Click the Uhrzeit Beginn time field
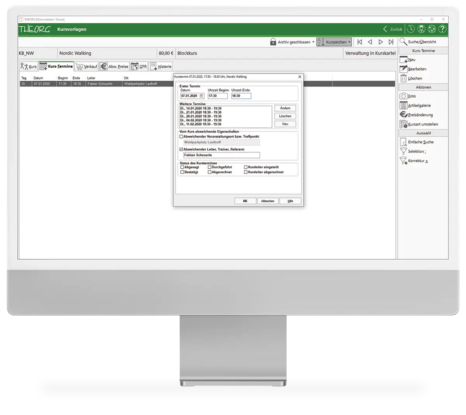This screenshot has height=415, width=466. 217,96
